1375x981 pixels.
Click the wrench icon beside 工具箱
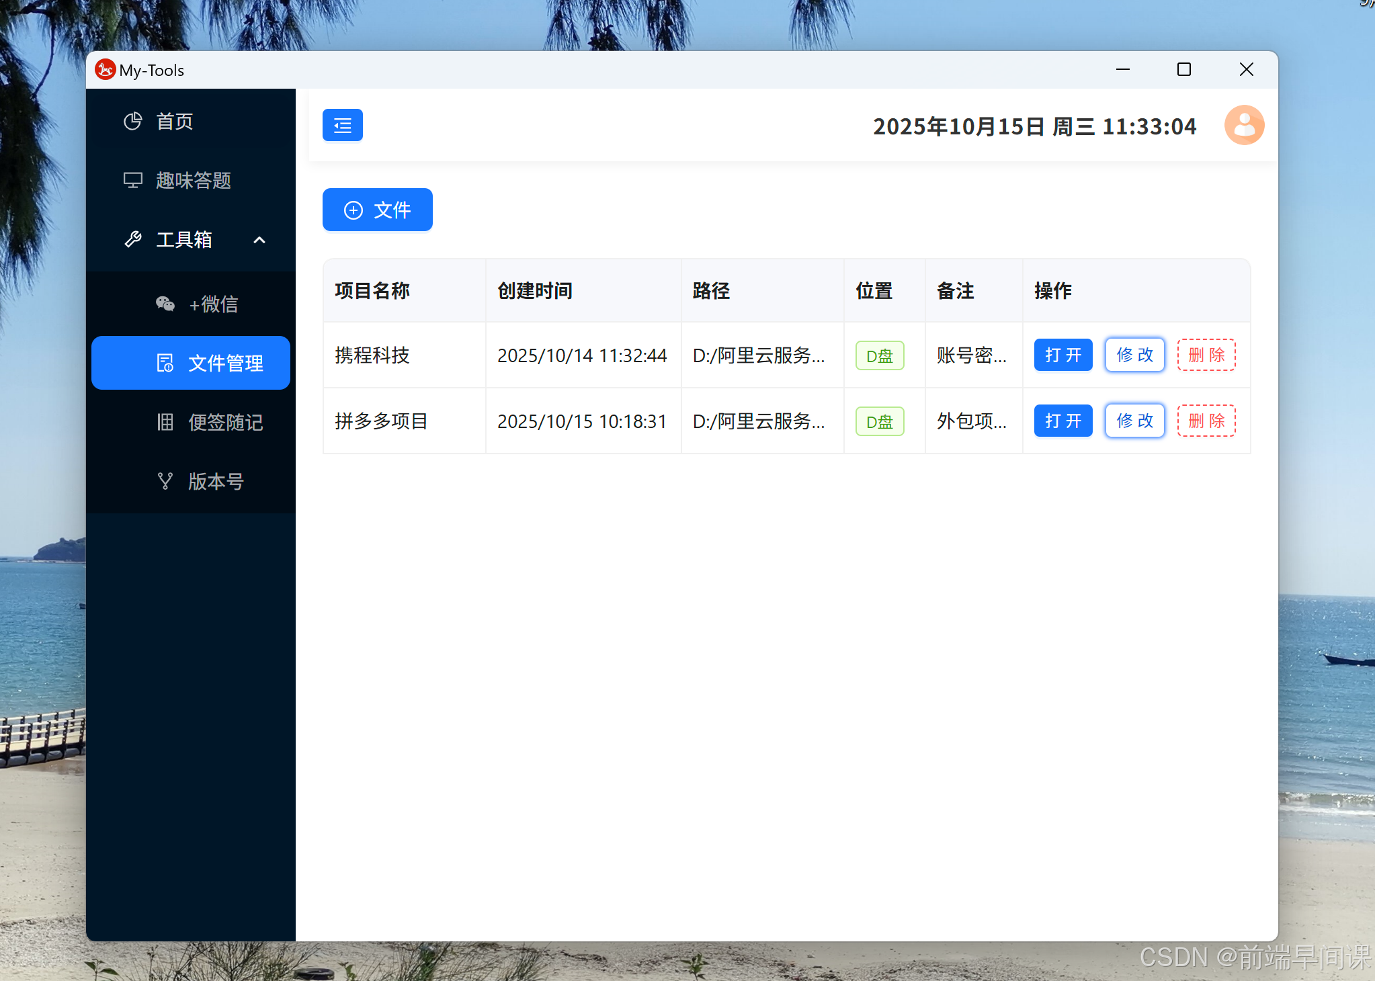133,240
